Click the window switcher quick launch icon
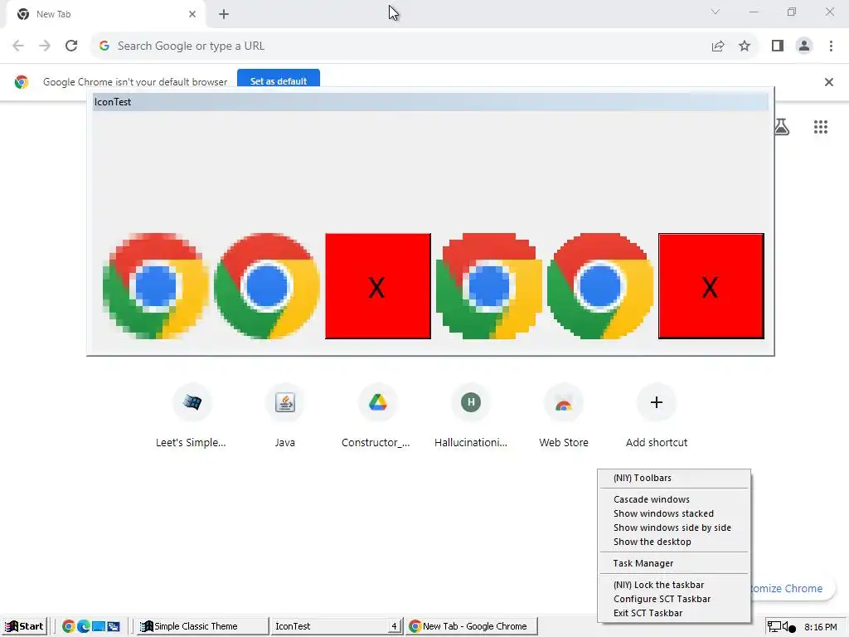849x637 pixels. pyautogui.click(x=114, y=626)
